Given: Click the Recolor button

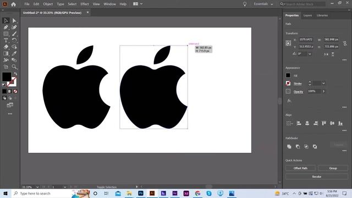Looking at the screenshot, I should pos(317,177).
